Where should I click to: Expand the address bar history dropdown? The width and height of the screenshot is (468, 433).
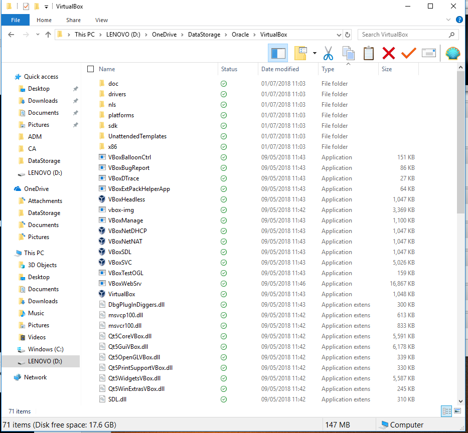(x=339, y=34)
